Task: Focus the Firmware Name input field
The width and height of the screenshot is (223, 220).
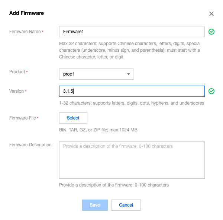Action: [x=132, y=32]
